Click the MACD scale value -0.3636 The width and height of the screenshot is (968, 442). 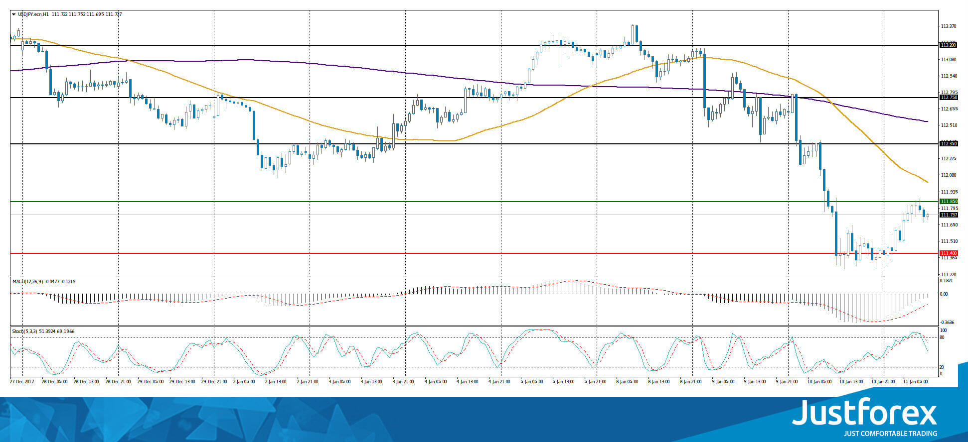pos(947,323)
